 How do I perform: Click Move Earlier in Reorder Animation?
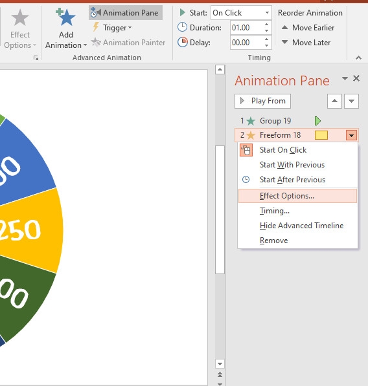tap(308, 28)
